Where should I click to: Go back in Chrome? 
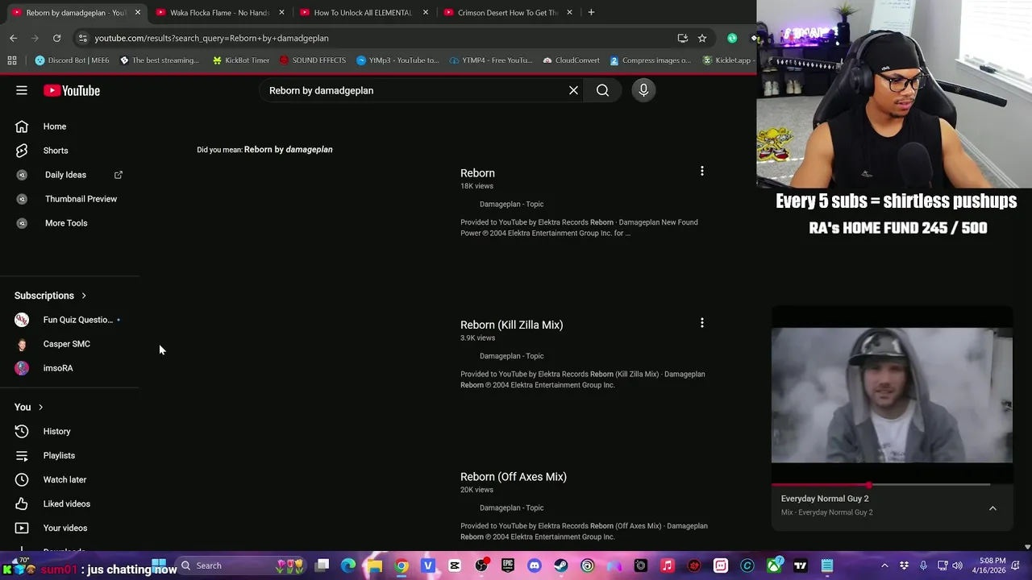point(13,38)
